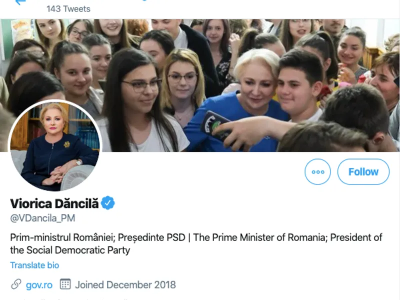Click the Joined December 2018 text
The image size is (400, 300).
(x=125, y=285)
